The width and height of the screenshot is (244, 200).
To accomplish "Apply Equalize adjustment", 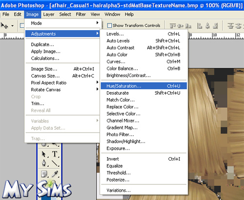I will pos(144,166).
